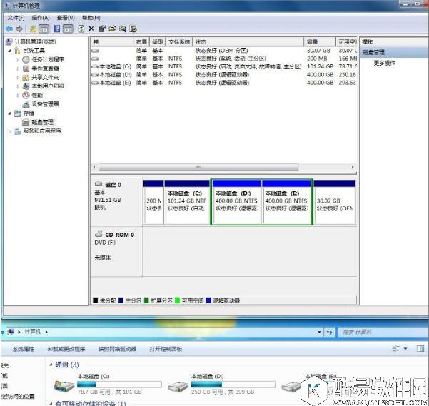This screenshot has width=429, height=406.
Task: Open 本地磁盘 (D:) drive in Explorer window
Action: tap(221, 384)
